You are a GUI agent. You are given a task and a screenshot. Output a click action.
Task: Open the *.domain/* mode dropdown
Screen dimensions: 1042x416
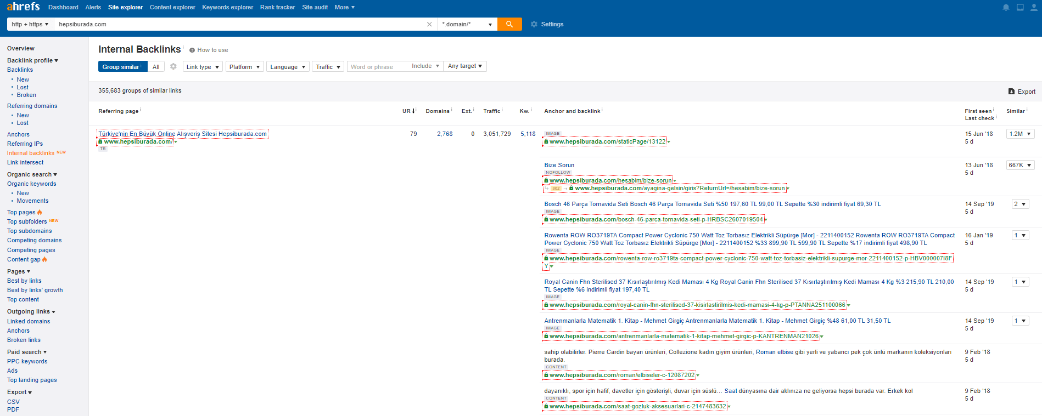point(467,24)
